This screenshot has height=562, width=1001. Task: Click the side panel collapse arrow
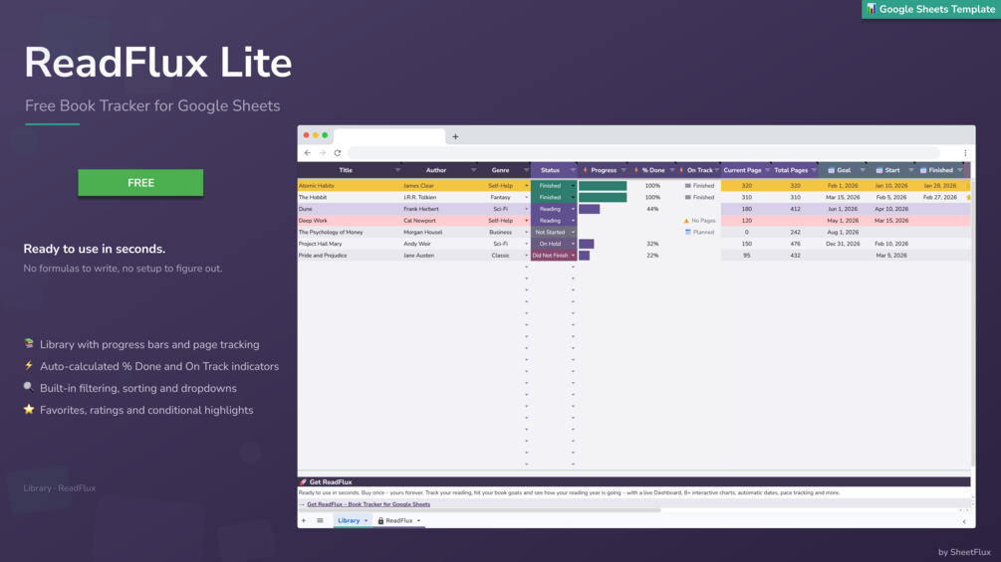[964, 521]
